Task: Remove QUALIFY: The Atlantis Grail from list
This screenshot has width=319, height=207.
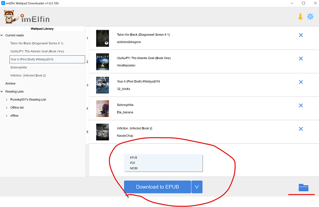Action: point(301,59)
